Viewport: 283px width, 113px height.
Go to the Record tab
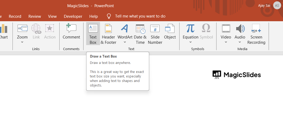pos(15,16)
